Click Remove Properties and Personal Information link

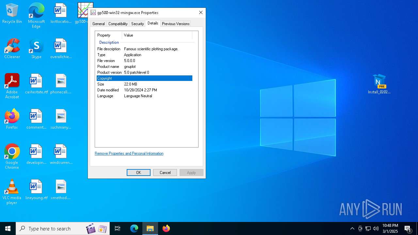129,153
